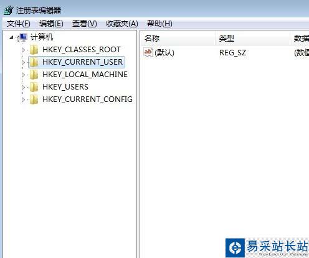Click the HKEY_CURRENT_CONFIG folder icon

34,99
